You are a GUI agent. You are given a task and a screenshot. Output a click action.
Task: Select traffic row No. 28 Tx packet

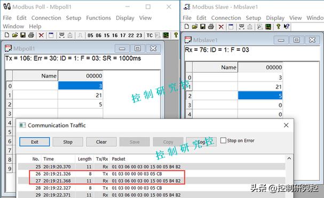pos(152,188)
